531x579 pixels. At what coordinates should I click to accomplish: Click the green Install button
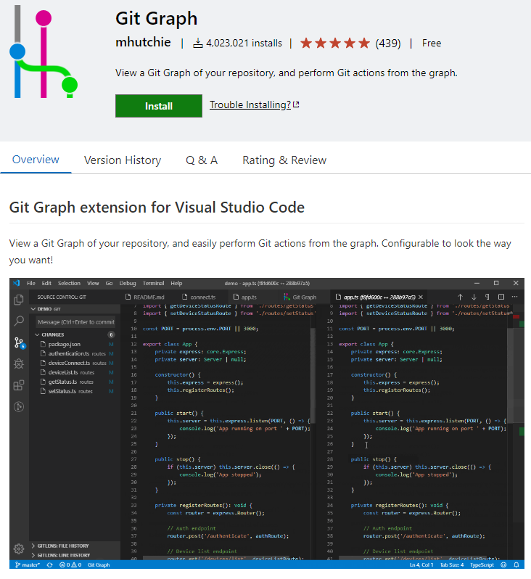(x=158, y=106)
